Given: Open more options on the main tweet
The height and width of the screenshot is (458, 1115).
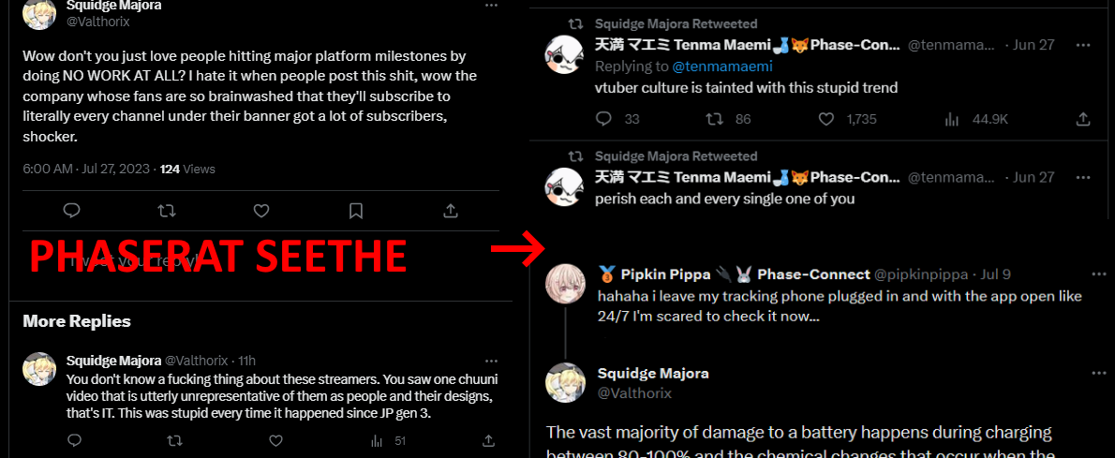Looking at the screenshot, I should point(491,5).
